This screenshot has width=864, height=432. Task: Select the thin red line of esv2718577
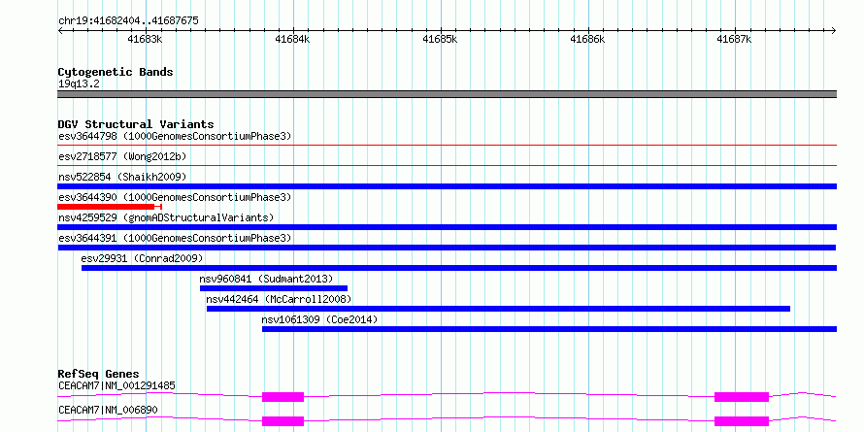447,166
